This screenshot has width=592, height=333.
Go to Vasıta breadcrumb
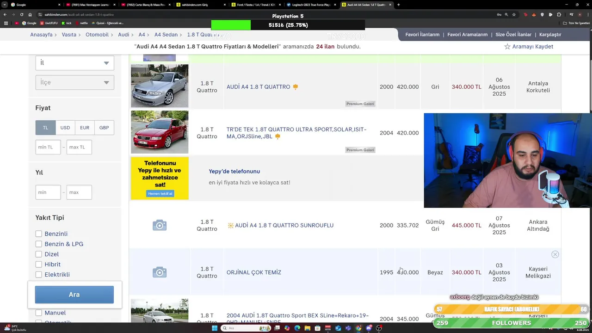[x=69, y=35]
